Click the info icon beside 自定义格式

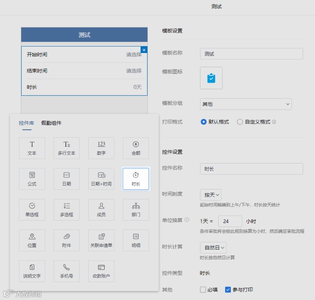pos(274,121)
